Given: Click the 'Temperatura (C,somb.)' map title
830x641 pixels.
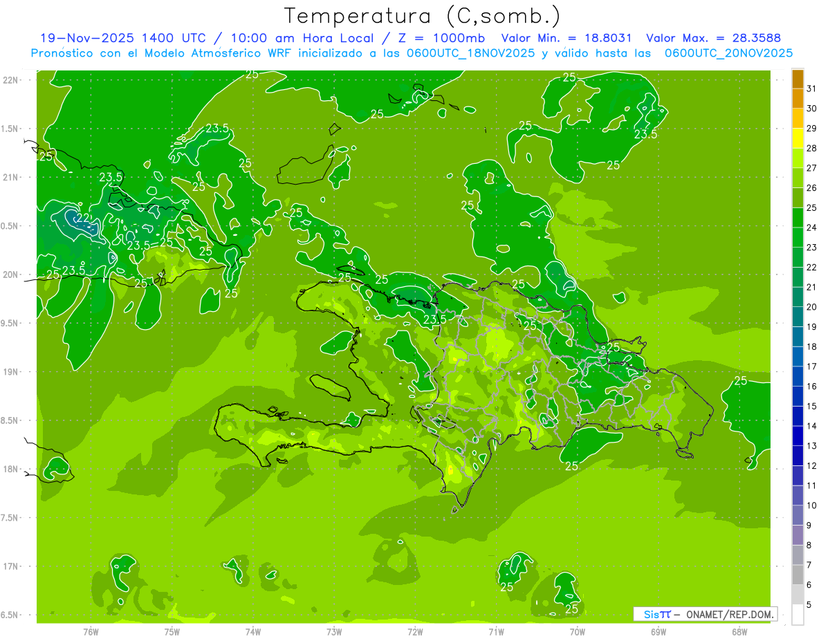Looking at the screenshot, I should (422, 17).
